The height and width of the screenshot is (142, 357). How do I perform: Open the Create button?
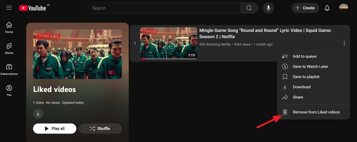[x=305, y=8]
